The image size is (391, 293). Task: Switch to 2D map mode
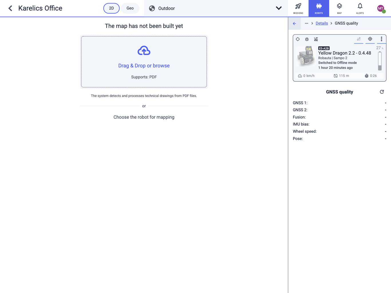111,8
